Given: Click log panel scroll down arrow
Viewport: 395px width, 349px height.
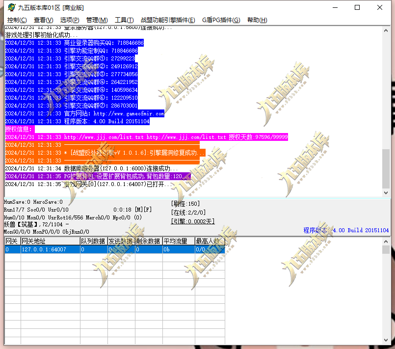Looking at the screenshot, I should [386, 193].
